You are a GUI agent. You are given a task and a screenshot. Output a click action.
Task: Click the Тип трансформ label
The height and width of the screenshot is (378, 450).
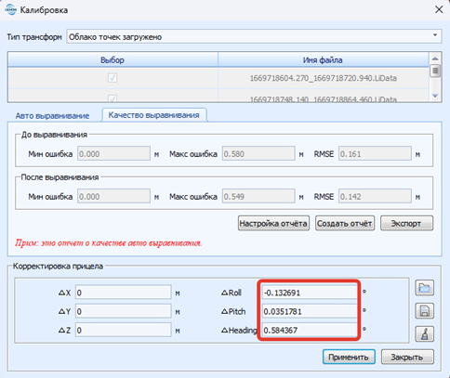click(34, 37)
